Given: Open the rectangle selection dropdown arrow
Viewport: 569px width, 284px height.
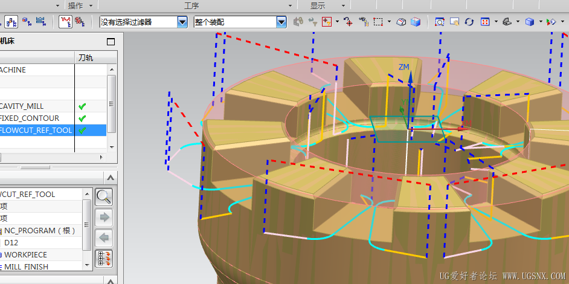Looking at the screenshot, I should (x=389, y=22).
